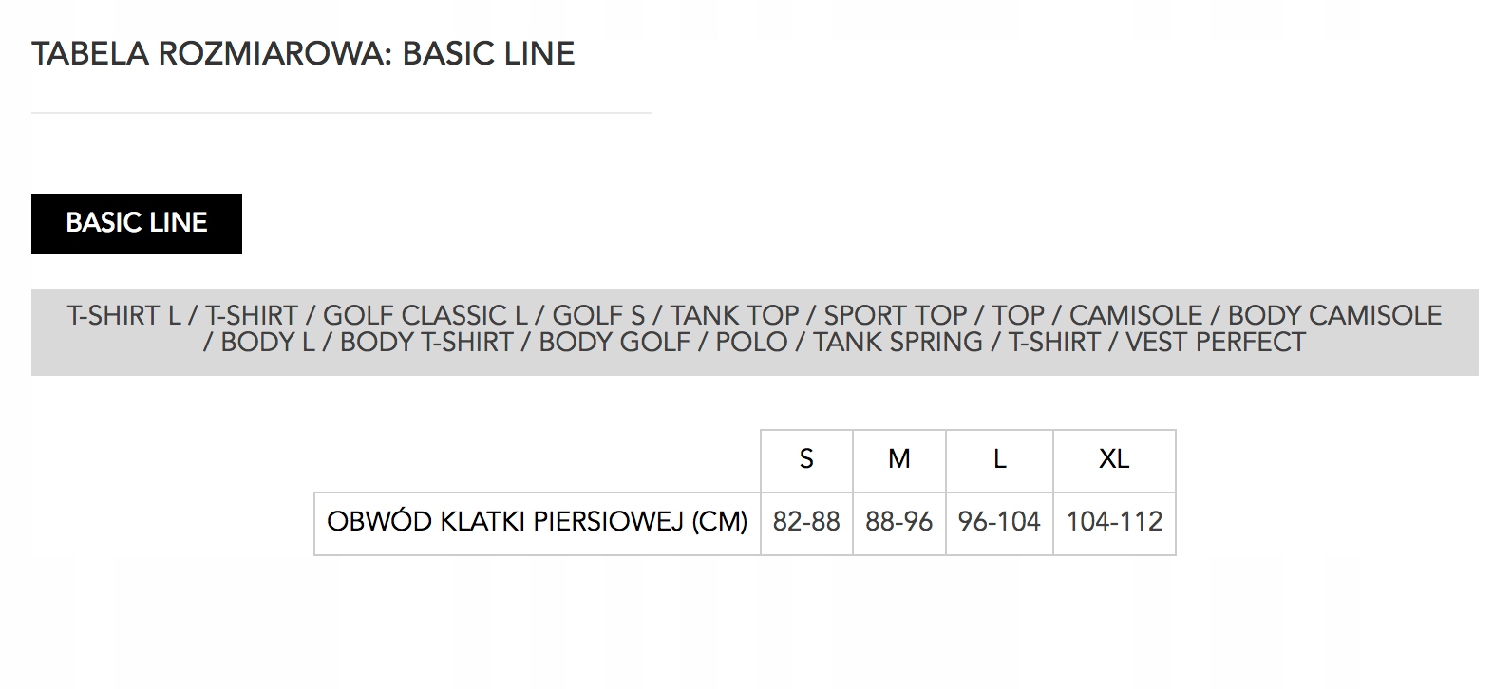Image resolution: width=1512 pixels, height=689 pixels.
Task: Select the M size column header
Action: click(899, 460)
